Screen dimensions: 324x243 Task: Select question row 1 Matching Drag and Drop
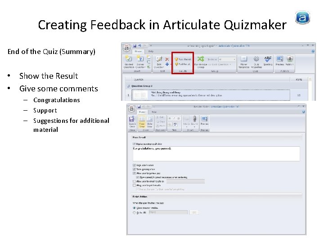211,95
